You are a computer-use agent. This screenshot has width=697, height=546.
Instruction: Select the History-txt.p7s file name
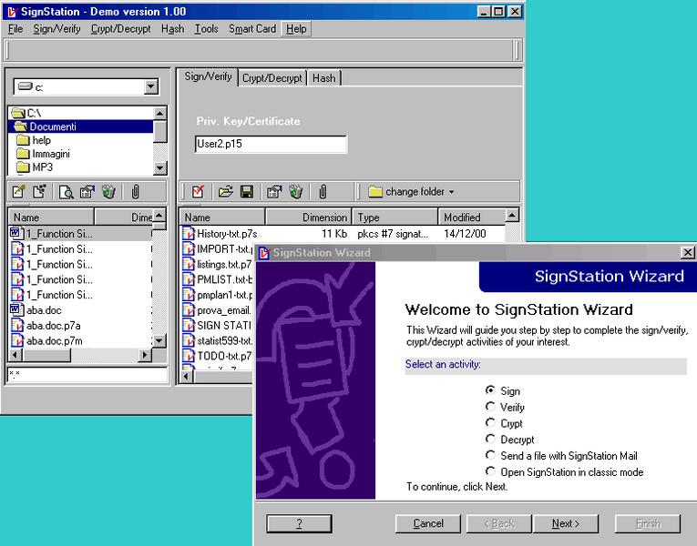click(227, 234)
